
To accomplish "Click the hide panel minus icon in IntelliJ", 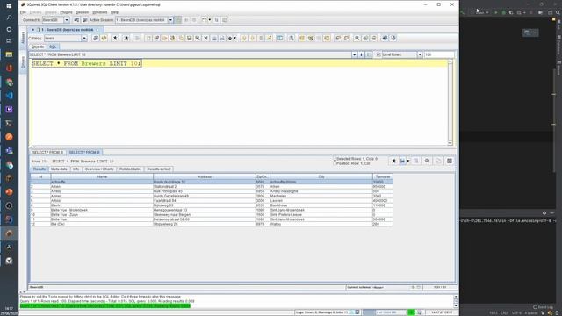I will (552, 212).
